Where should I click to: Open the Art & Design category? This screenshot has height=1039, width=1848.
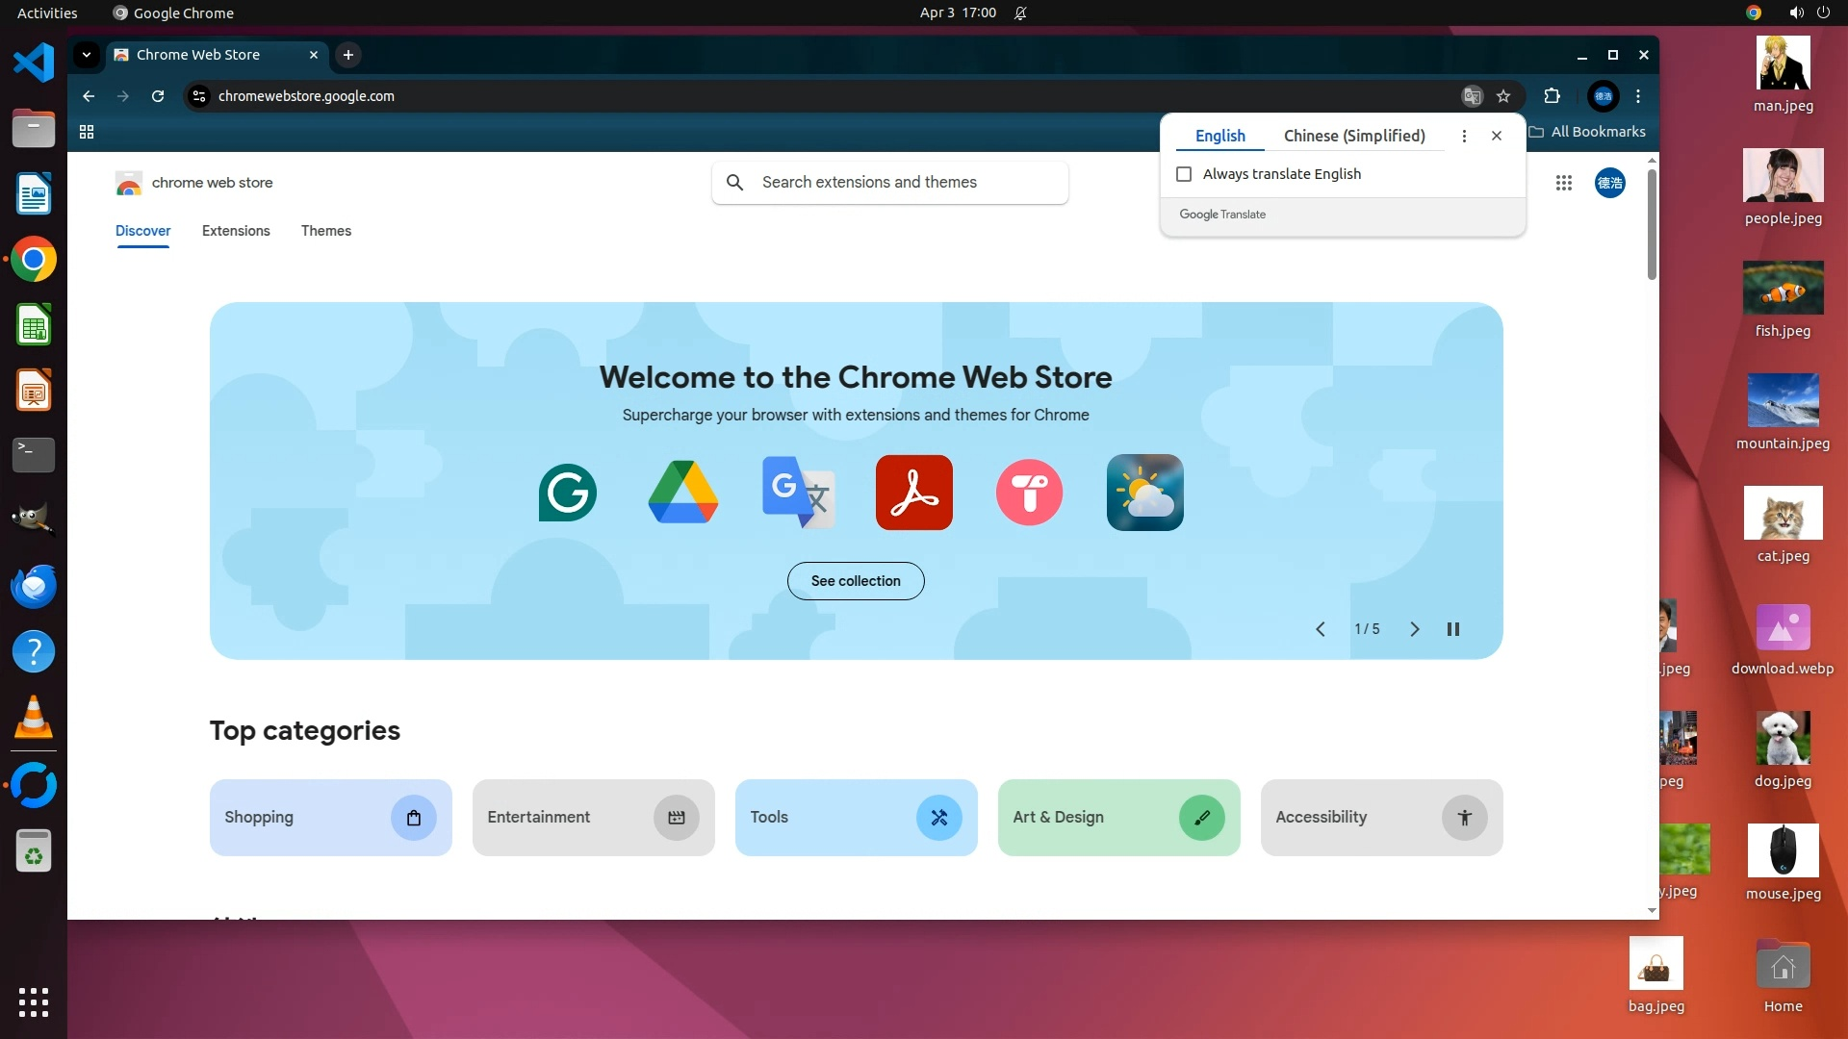tap(1118, 818)
